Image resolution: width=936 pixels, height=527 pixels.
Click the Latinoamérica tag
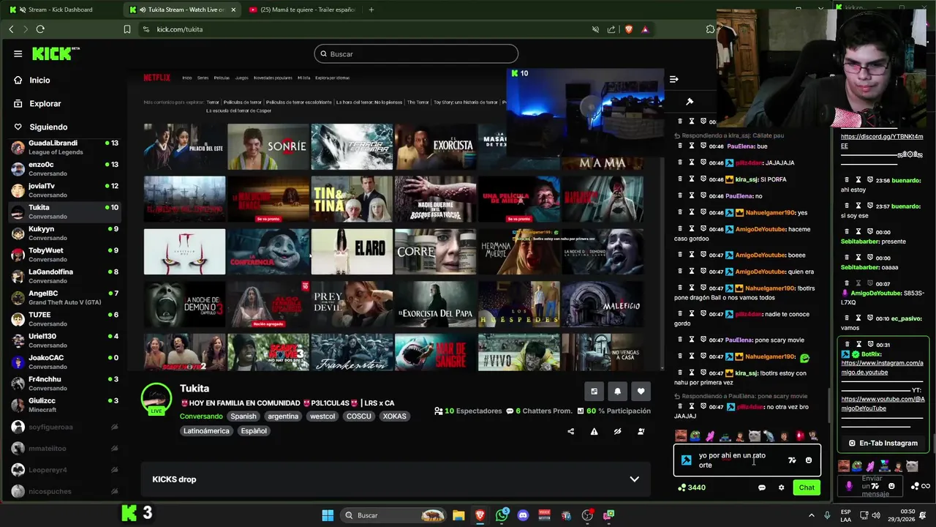pos(206,430)
